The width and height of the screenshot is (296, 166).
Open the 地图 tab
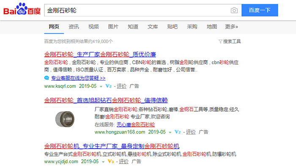coord(212,27)
